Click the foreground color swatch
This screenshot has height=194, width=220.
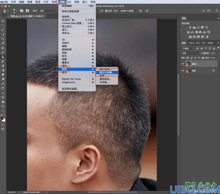click(2, 118)
